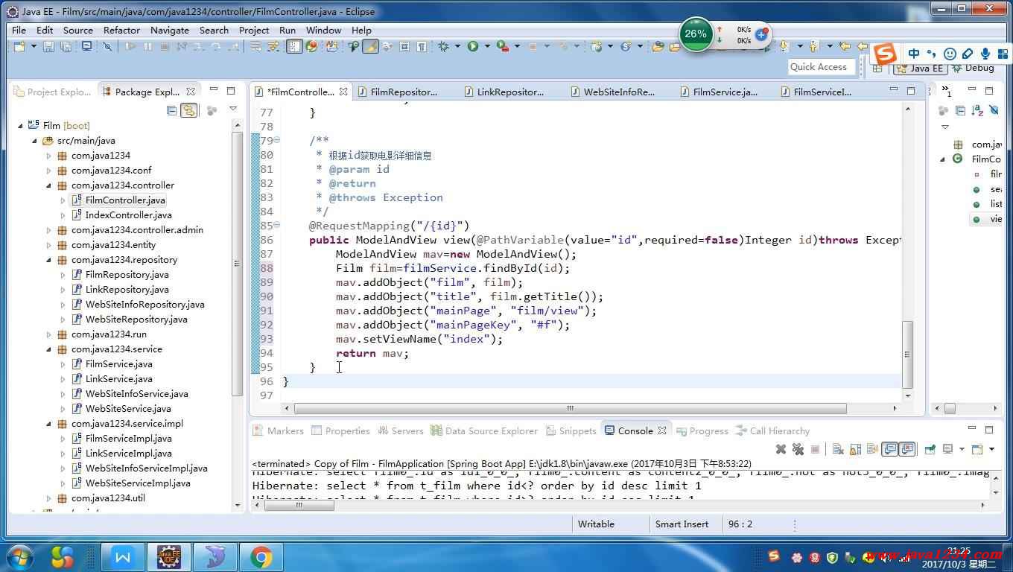Open the Call Hierarchy tab
This screenshot has height=572, width=1013.
click(772, 430)
